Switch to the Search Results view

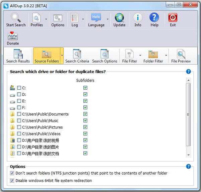pyautogui.click(x=18, y=56)
